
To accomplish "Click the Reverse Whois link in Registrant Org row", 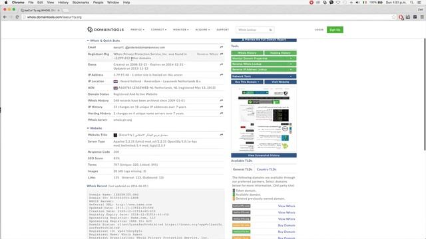I will coord(208,54).
